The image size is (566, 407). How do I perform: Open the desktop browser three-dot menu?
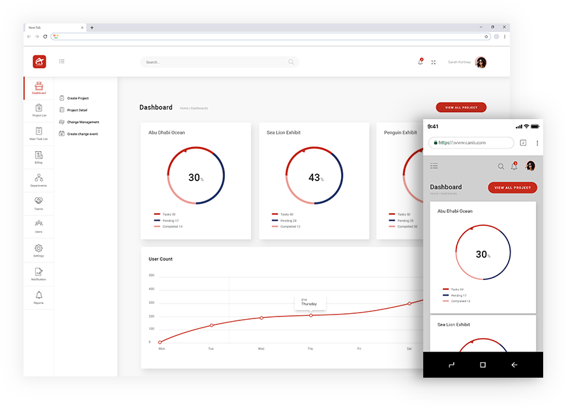pos(505,36)
